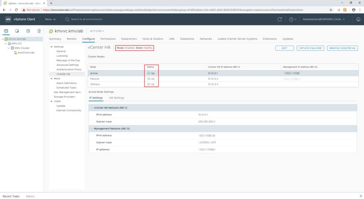Open the browser profile icon

click(x=354, y=10)
